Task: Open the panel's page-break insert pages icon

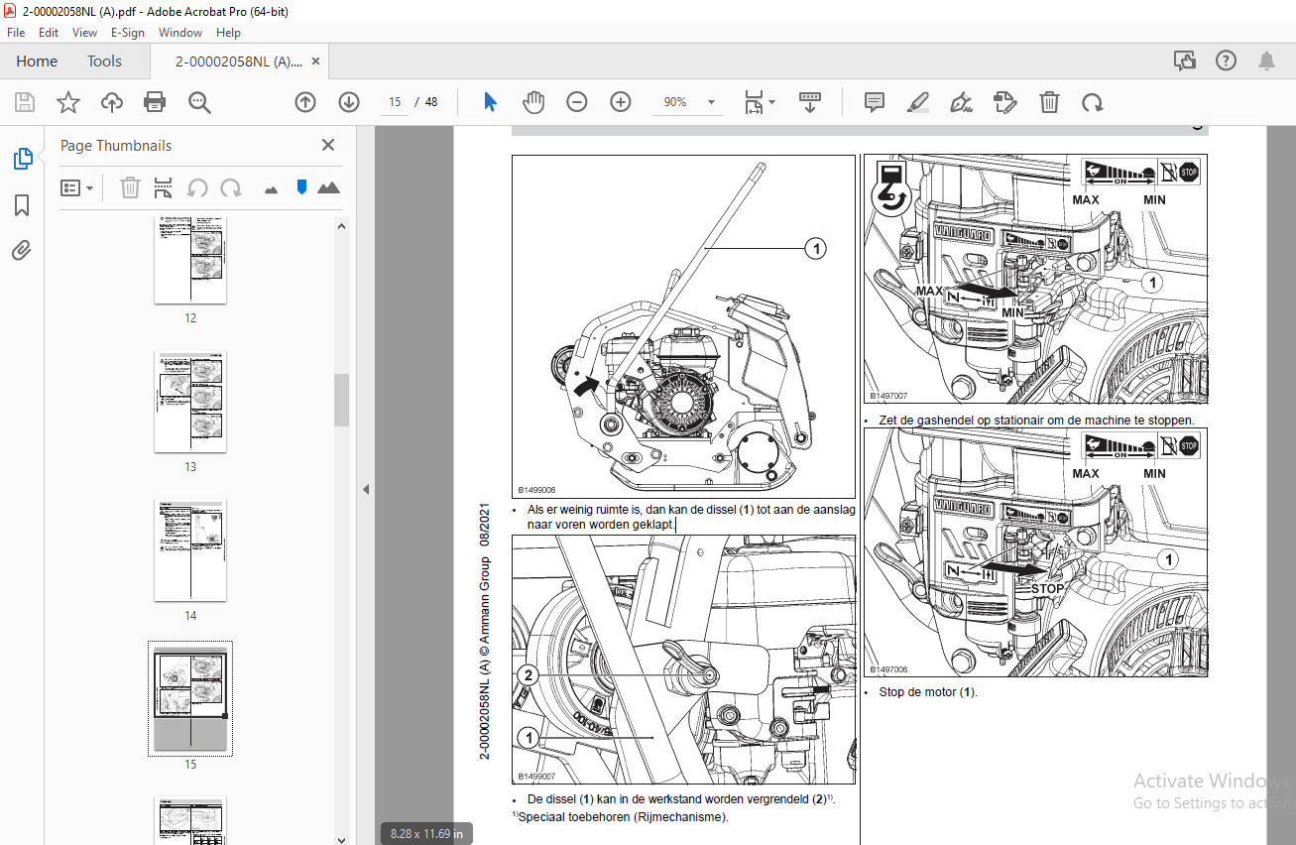Action: tap(164, 187)
